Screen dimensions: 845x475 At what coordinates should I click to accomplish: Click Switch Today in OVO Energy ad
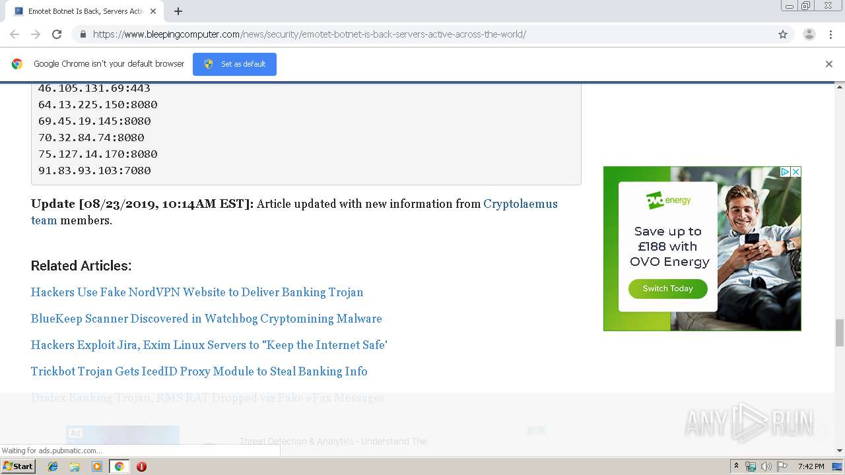point(667,288)
